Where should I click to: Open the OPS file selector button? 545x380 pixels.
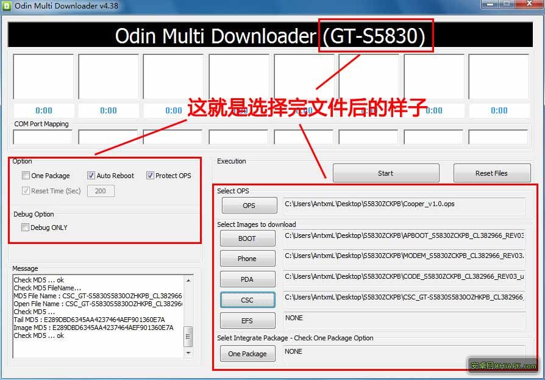point(249,205)
